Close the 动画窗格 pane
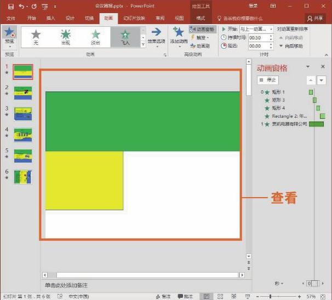The image size is (332, 300). pyautogui.click(x=323, y=67)
